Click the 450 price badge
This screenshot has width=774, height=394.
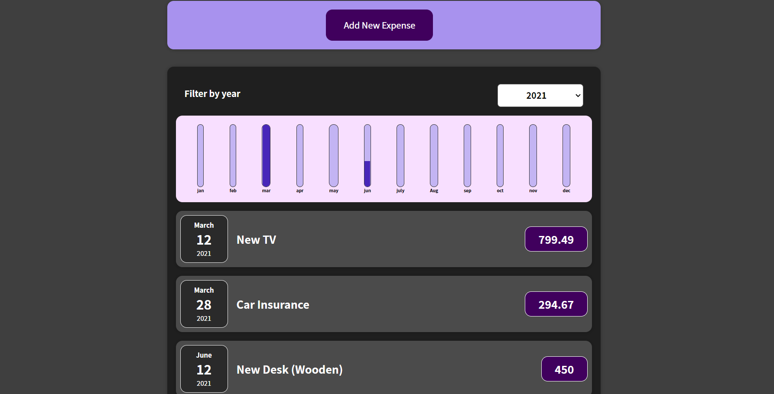(564, 369)
